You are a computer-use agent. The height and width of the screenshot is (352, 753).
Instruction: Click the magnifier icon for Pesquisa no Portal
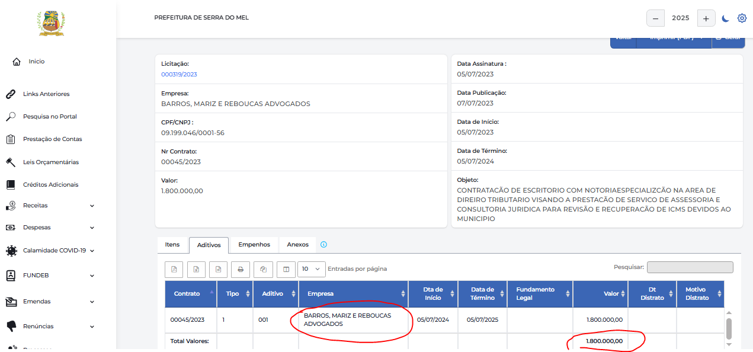pos(10,117)
